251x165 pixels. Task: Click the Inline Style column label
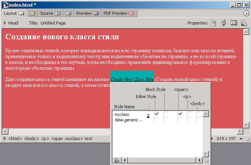pos(146,97)
